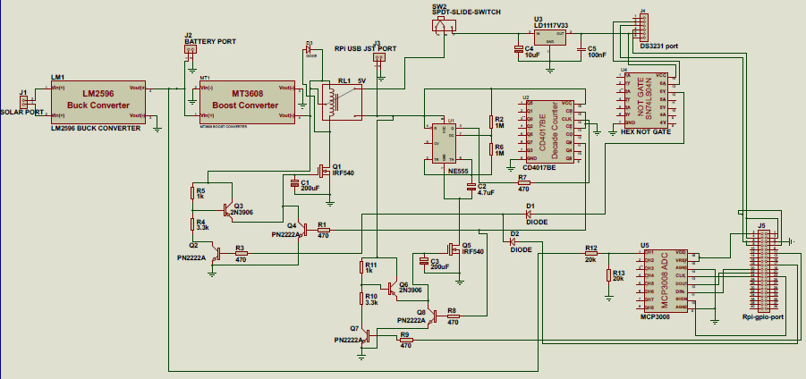Select the U3 LD1117V33 regulator body
The image size is (806, 379).
[x=549, y=37]
